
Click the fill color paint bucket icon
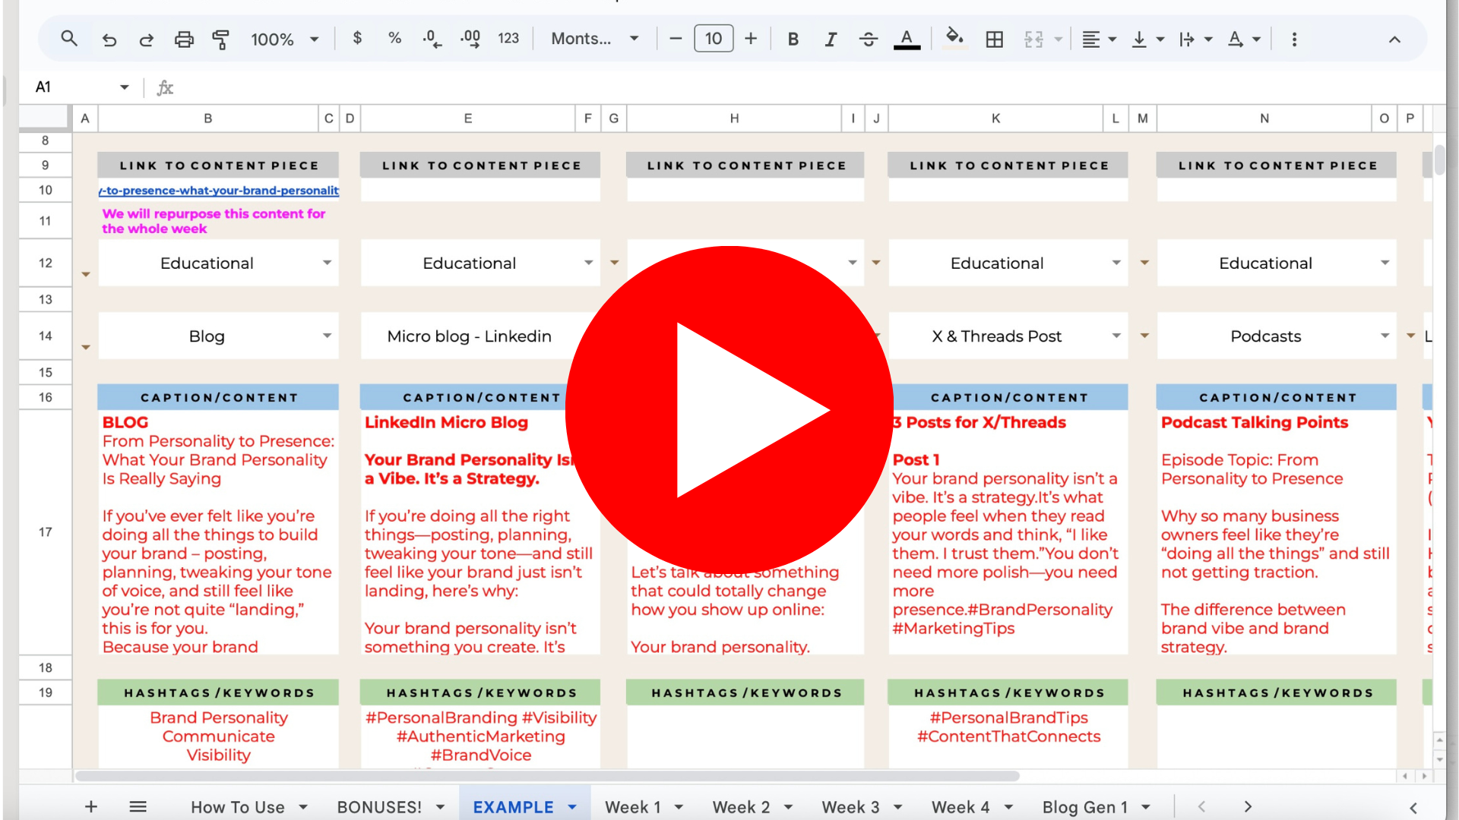coord(954,38)
